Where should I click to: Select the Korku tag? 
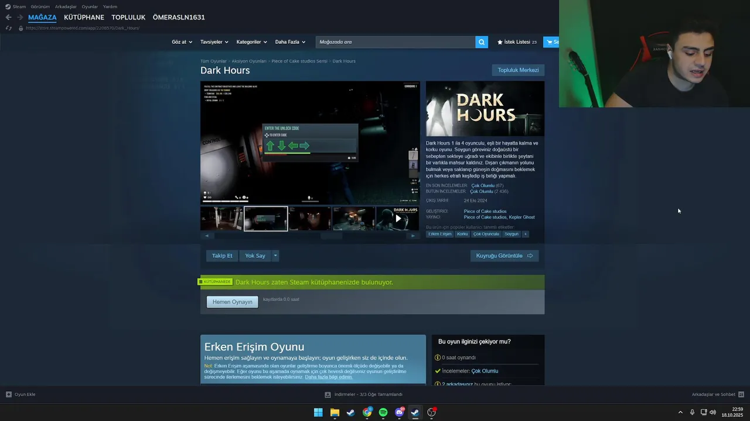click(x=462, y=234)
